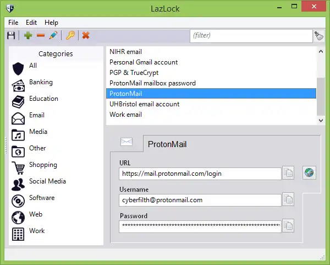Select ProtonMail mailbox password entry
Viewport: 330px width, 265px height.
click(x=211, y=83)
